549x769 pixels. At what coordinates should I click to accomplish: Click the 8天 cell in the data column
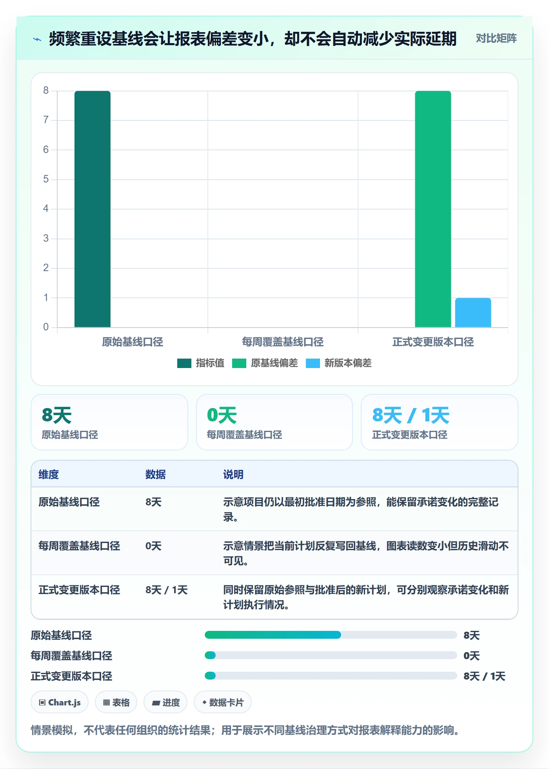(x=153, y=502)
